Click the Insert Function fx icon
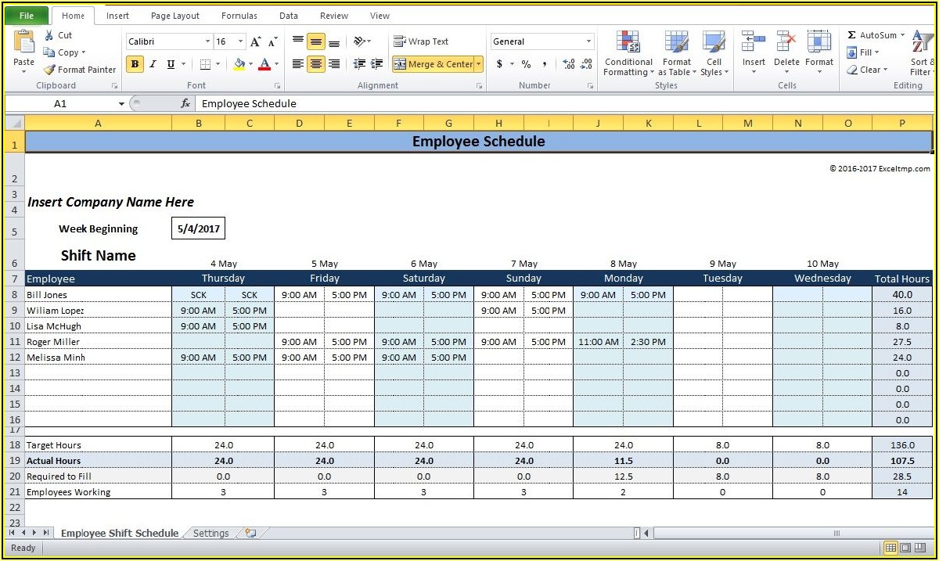939x561 pixels. (x=185, y=103)
